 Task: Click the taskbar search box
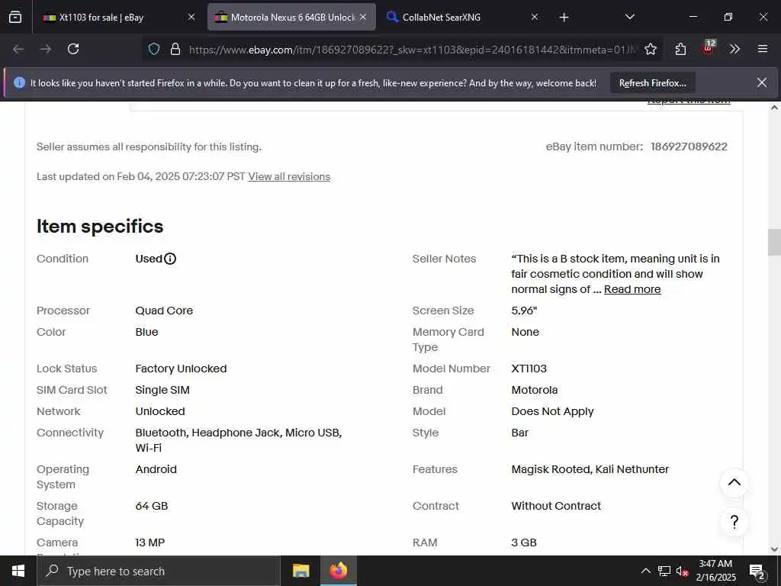click(159, 571)
